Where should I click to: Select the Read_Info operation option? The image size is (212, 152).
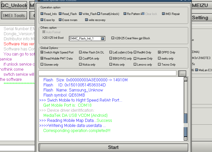[x=49, y=14]
